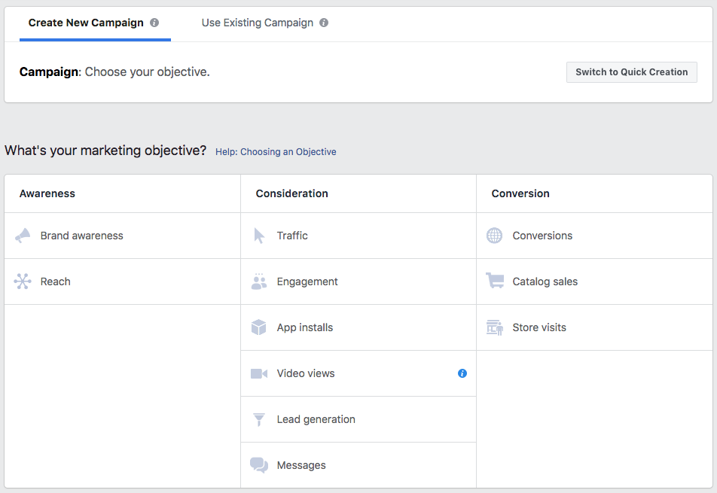Pick the Messages chat bubble icon
717x493 pixels.
(259, 465)
